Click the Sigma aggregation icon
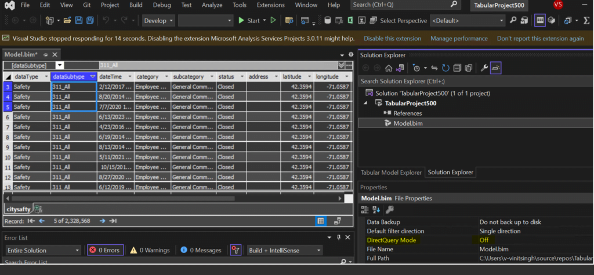The height and width of the screenshot is (275, 594). coord(587,20)
